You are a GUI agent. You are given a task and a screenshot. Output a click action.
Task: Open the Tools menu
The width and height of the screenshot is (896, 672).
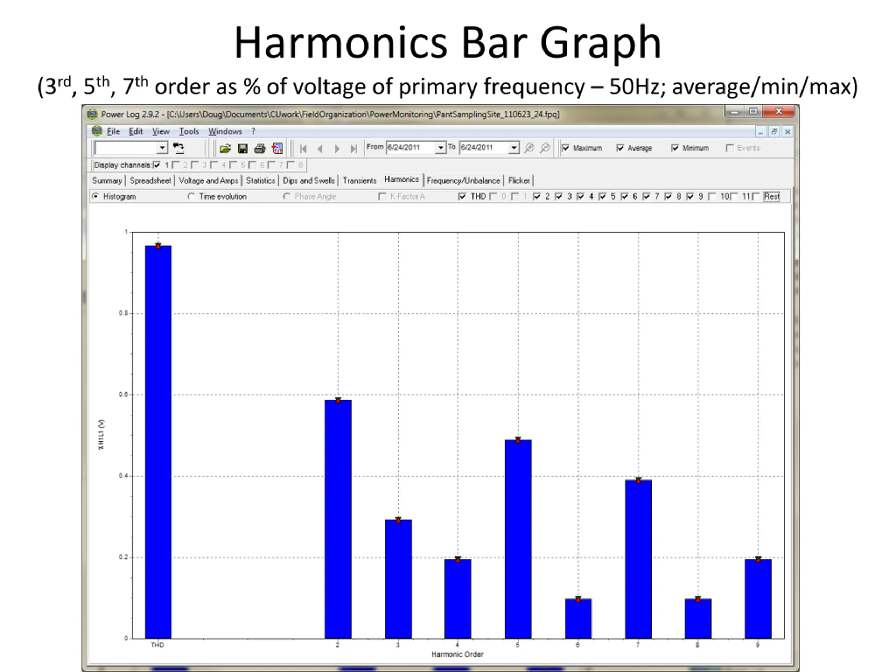coord(189,131)
